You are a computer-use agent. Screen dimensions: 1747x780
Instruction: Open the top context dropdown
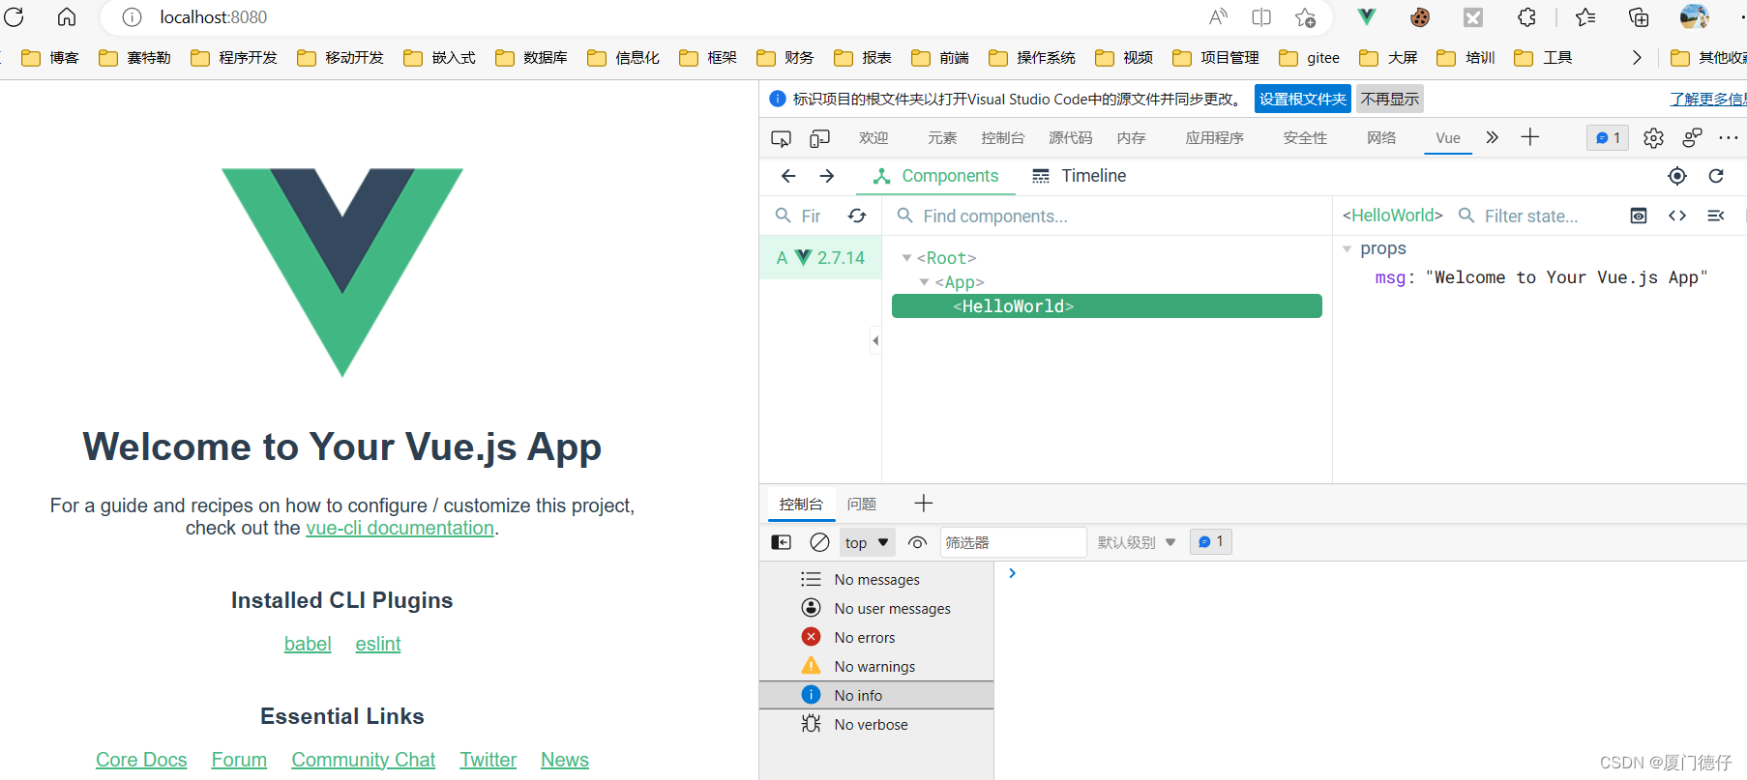click(867, 542)
